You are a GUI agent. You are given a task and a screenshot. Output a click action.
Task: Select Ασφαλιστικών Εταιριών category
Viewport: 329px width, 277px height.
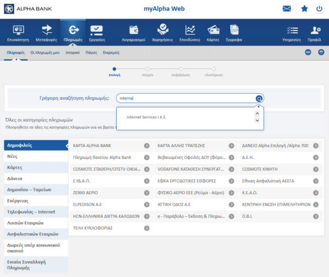coord(36,234)
